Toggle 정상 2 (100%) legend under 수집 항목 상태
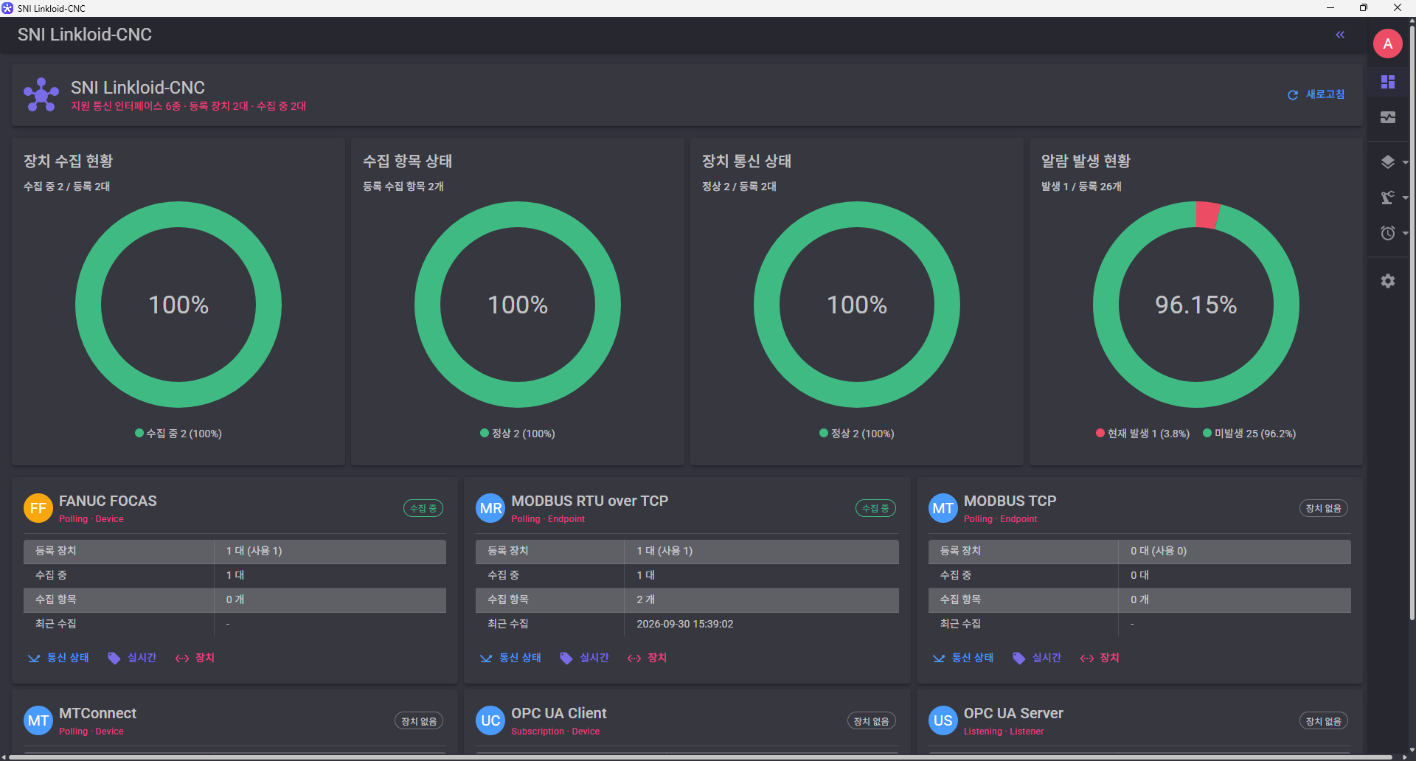The width and height of the screenshot is (1416, 761). (518, 434)
